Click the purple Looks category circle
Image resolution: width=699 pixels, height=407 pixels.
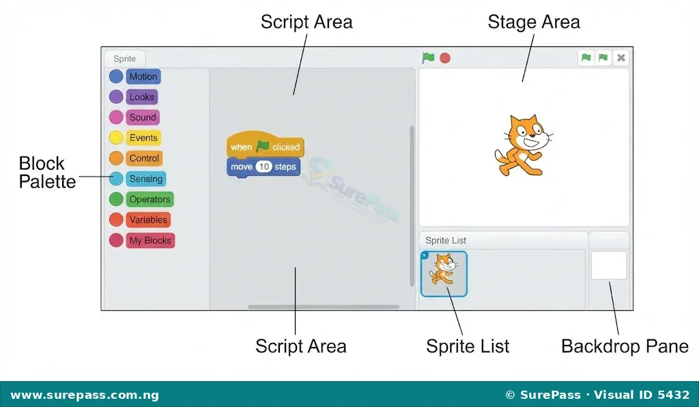point(116,97)
